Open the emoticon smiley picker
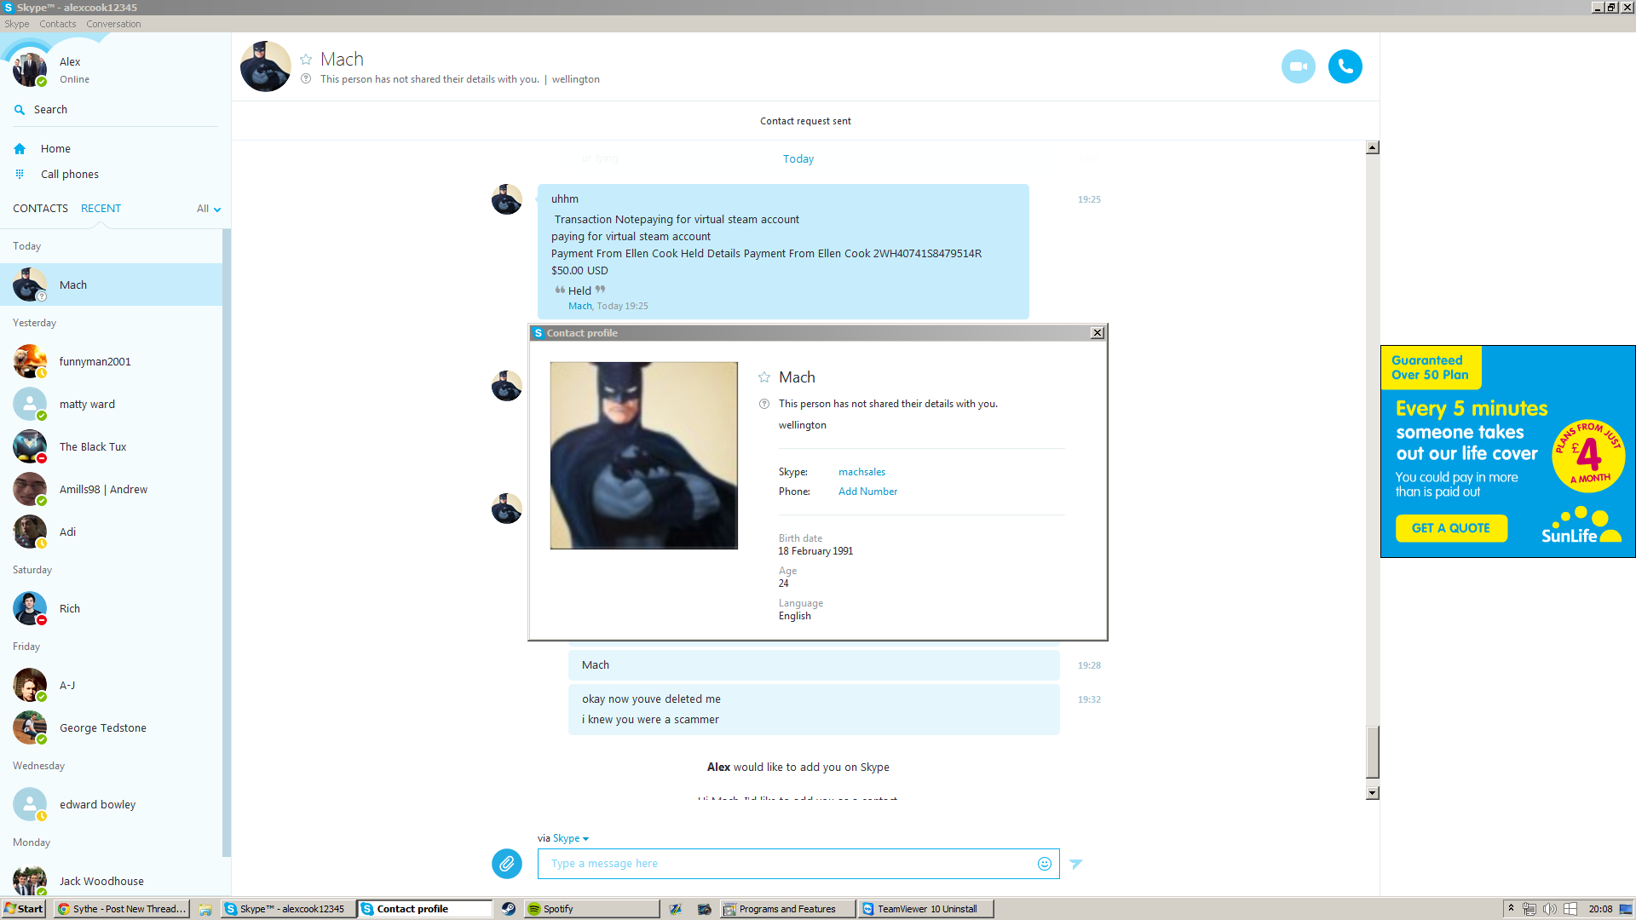Screen dimensions: 1636x920 click(1044, 864)
